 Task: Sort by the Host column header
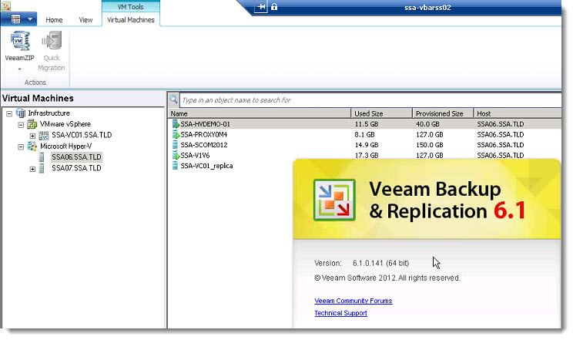tap(518, 113)
